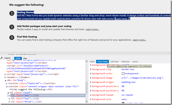
Task: Expand the background-size property
Action: (x=91, y=99)
